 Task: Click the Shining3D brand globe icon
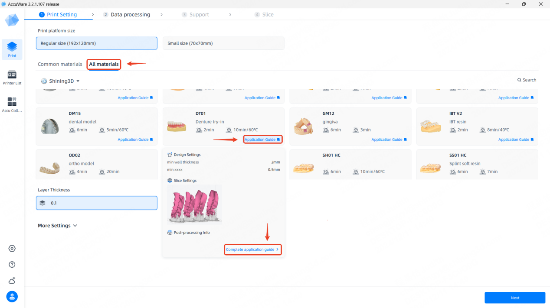coord(44,81)
